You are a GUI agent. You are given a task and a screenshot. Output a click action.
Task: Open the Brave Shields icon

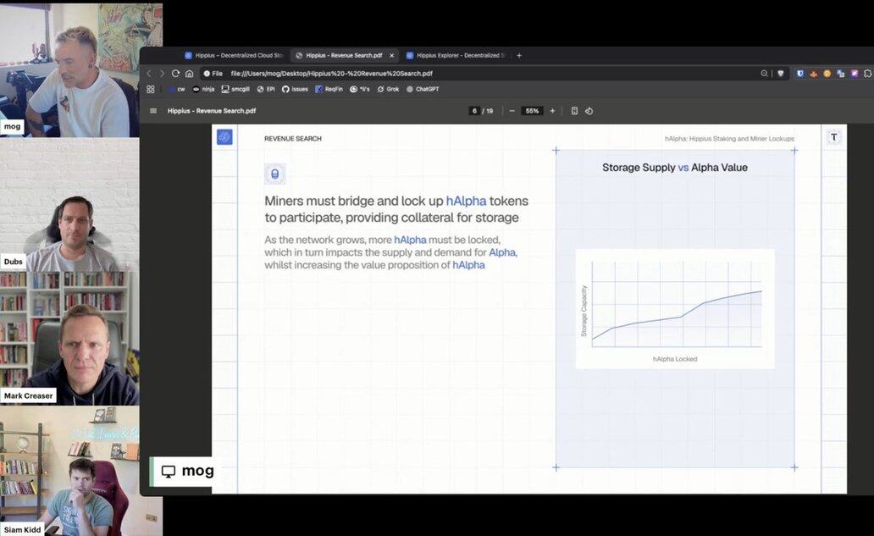(x=780, y=74)
